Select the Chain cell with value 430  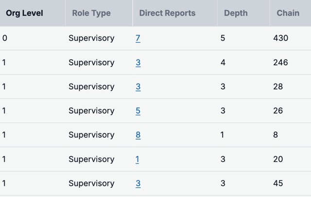pos(281,38)
